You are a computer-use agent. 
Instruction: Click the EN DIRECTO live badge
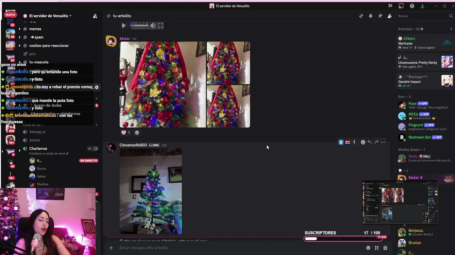coord(89,160)
